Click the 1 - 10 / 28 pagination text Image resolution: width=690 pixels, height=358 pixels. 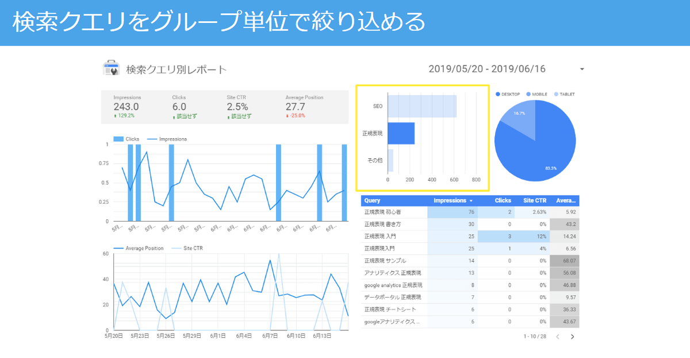[x=535, y=336]
